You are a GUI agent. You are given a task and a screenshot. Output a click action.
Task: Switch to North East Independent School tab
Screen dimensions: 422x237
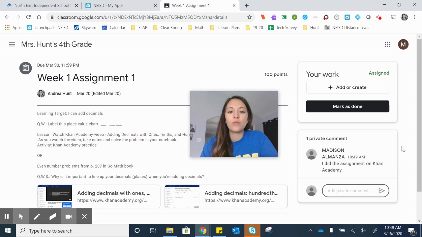point(42,5)
